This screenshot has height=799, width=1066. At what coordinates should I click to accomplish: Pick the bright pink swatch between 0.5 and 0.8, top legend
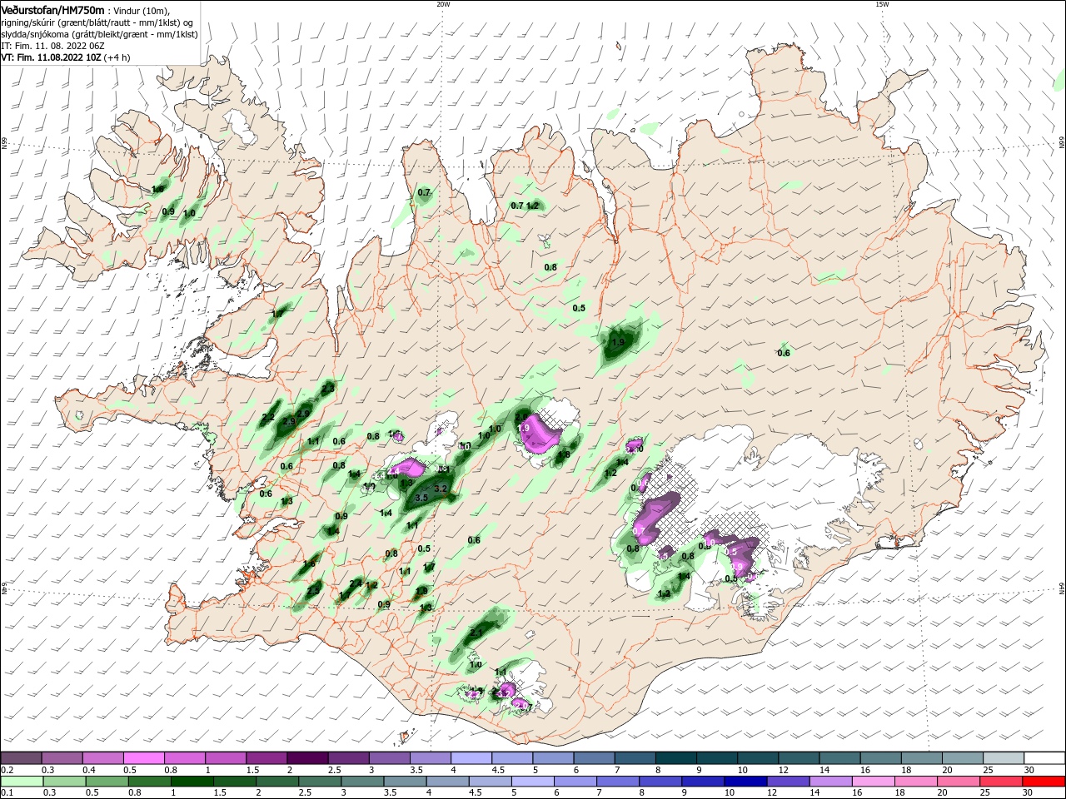[145, 758]
